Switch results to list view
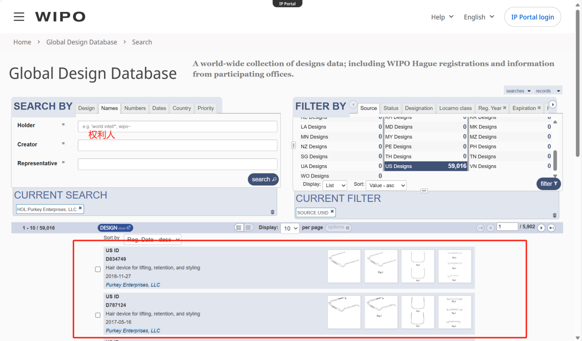This screenshot has width=582, height=341. 239,227
